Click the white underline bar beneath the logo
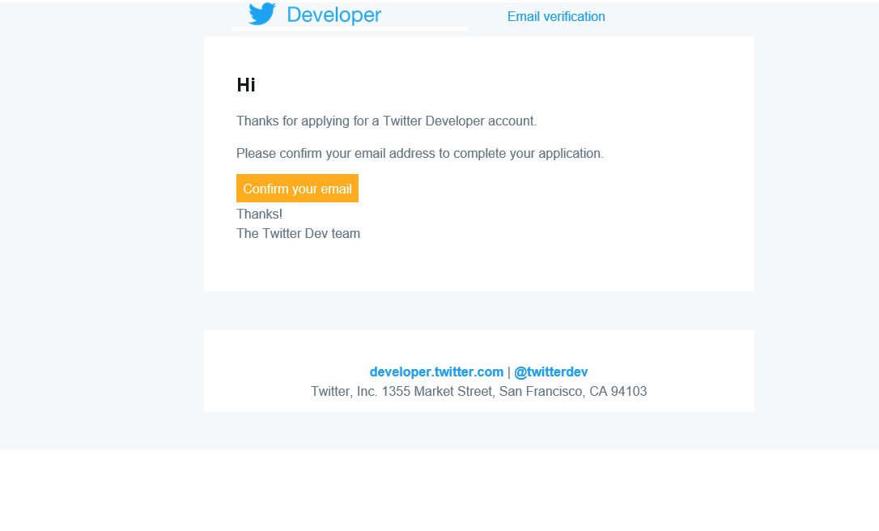The height and width of the screenshot is (531, 879). click(x=350, y=28)
